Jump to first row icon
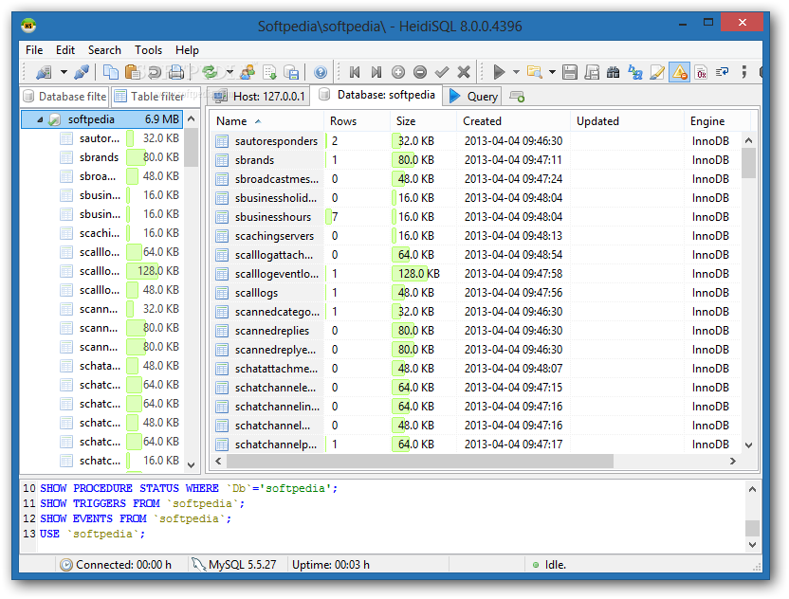Screen dimensions: 789x599 [355, 72]
